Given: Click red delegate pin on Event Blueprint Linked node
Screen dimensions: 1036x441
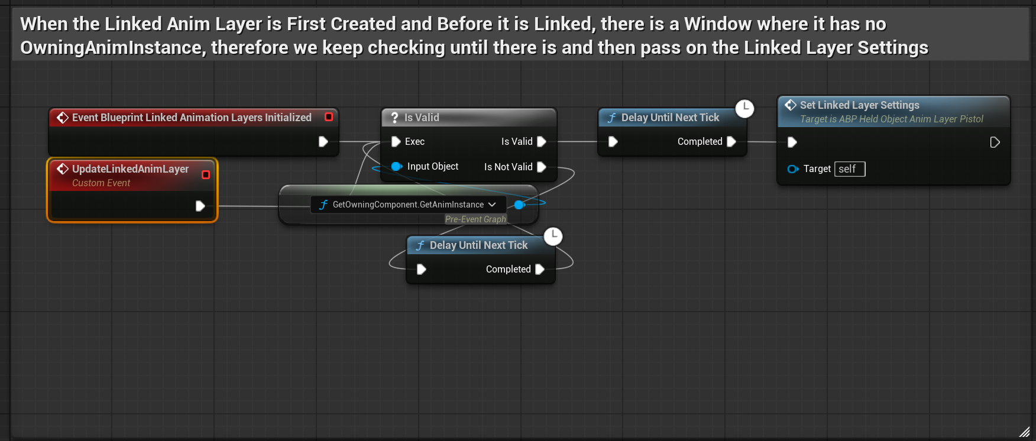Looking at the screenshot, I should click(329, 117).
